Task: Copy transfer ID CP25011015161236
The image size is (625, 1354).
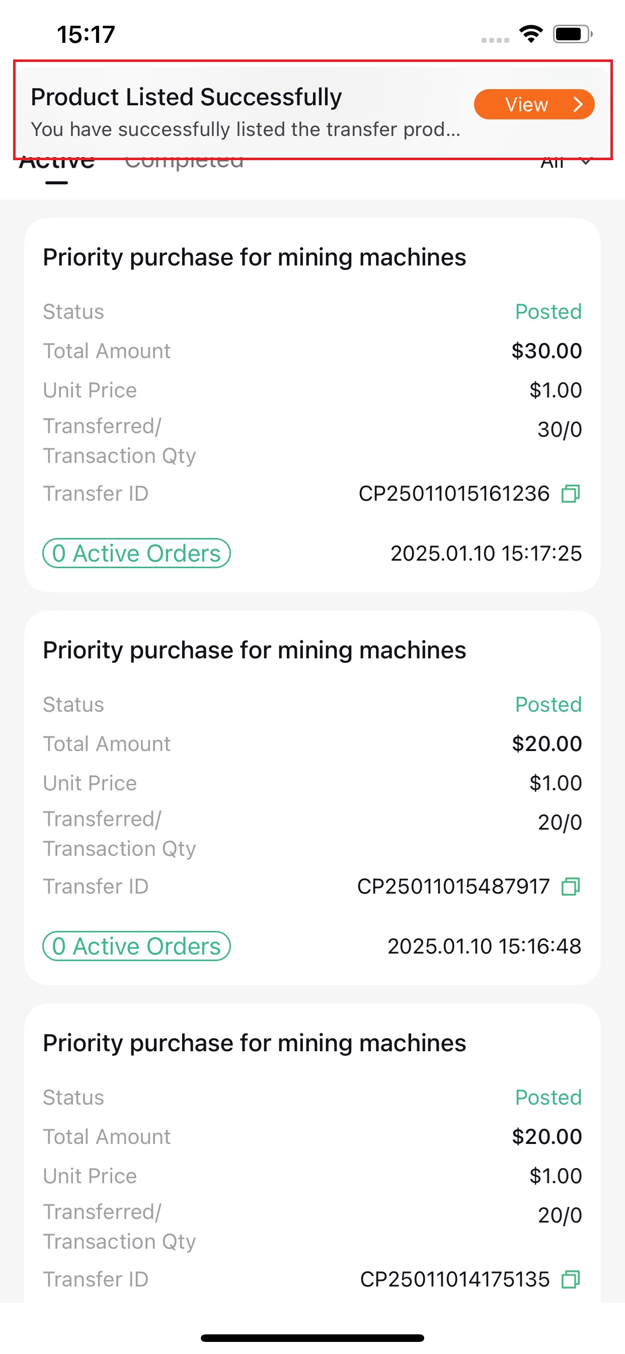Action: [570, 494]
